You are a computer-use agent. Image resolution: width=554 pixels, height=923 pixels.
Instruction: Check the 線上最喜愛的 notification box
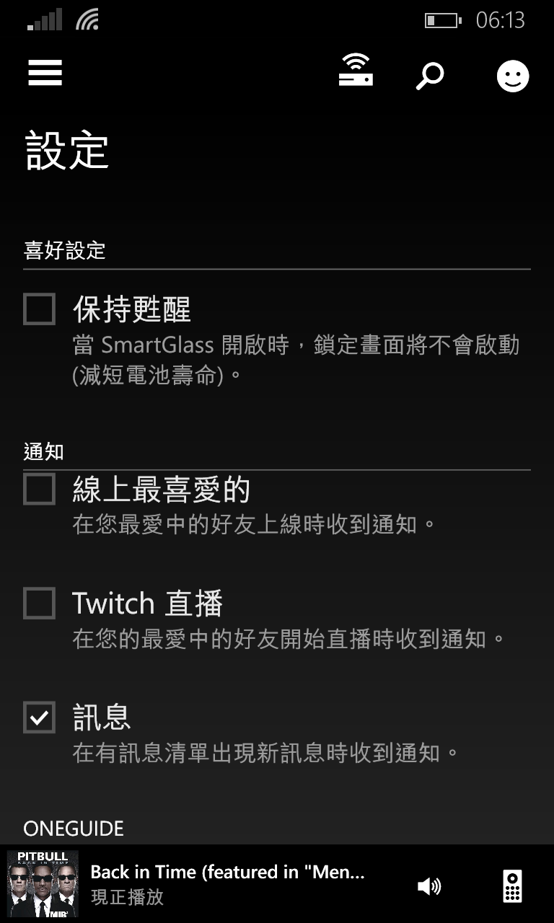coord(39,489)
